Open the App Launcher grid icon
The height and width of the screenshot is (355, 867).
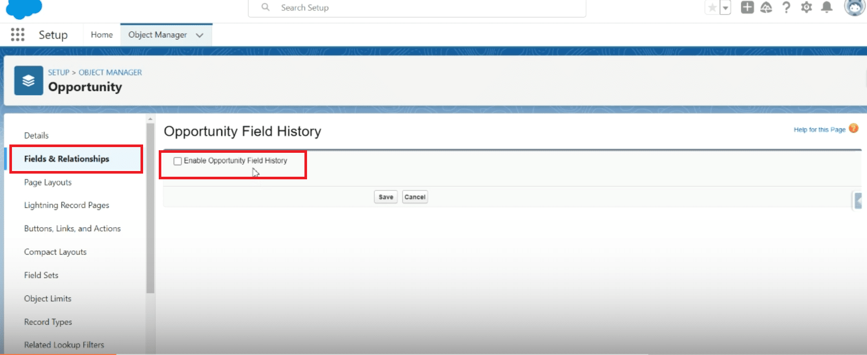[x=18, y=35]
